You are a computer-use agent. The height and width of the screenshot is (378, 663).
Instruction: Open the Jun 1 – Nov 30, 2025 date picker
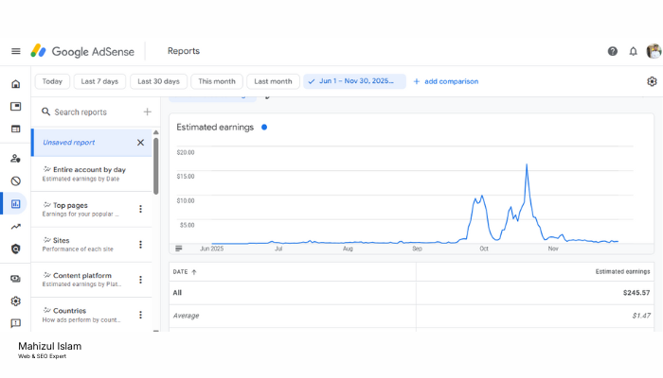[355, 81]
